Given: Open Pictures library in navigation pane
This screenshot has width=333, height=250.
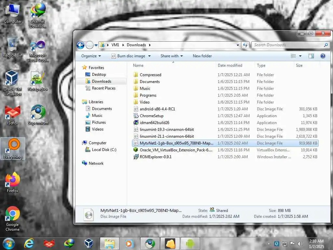Looking at the screenshot, I should [x=99, y=122].
